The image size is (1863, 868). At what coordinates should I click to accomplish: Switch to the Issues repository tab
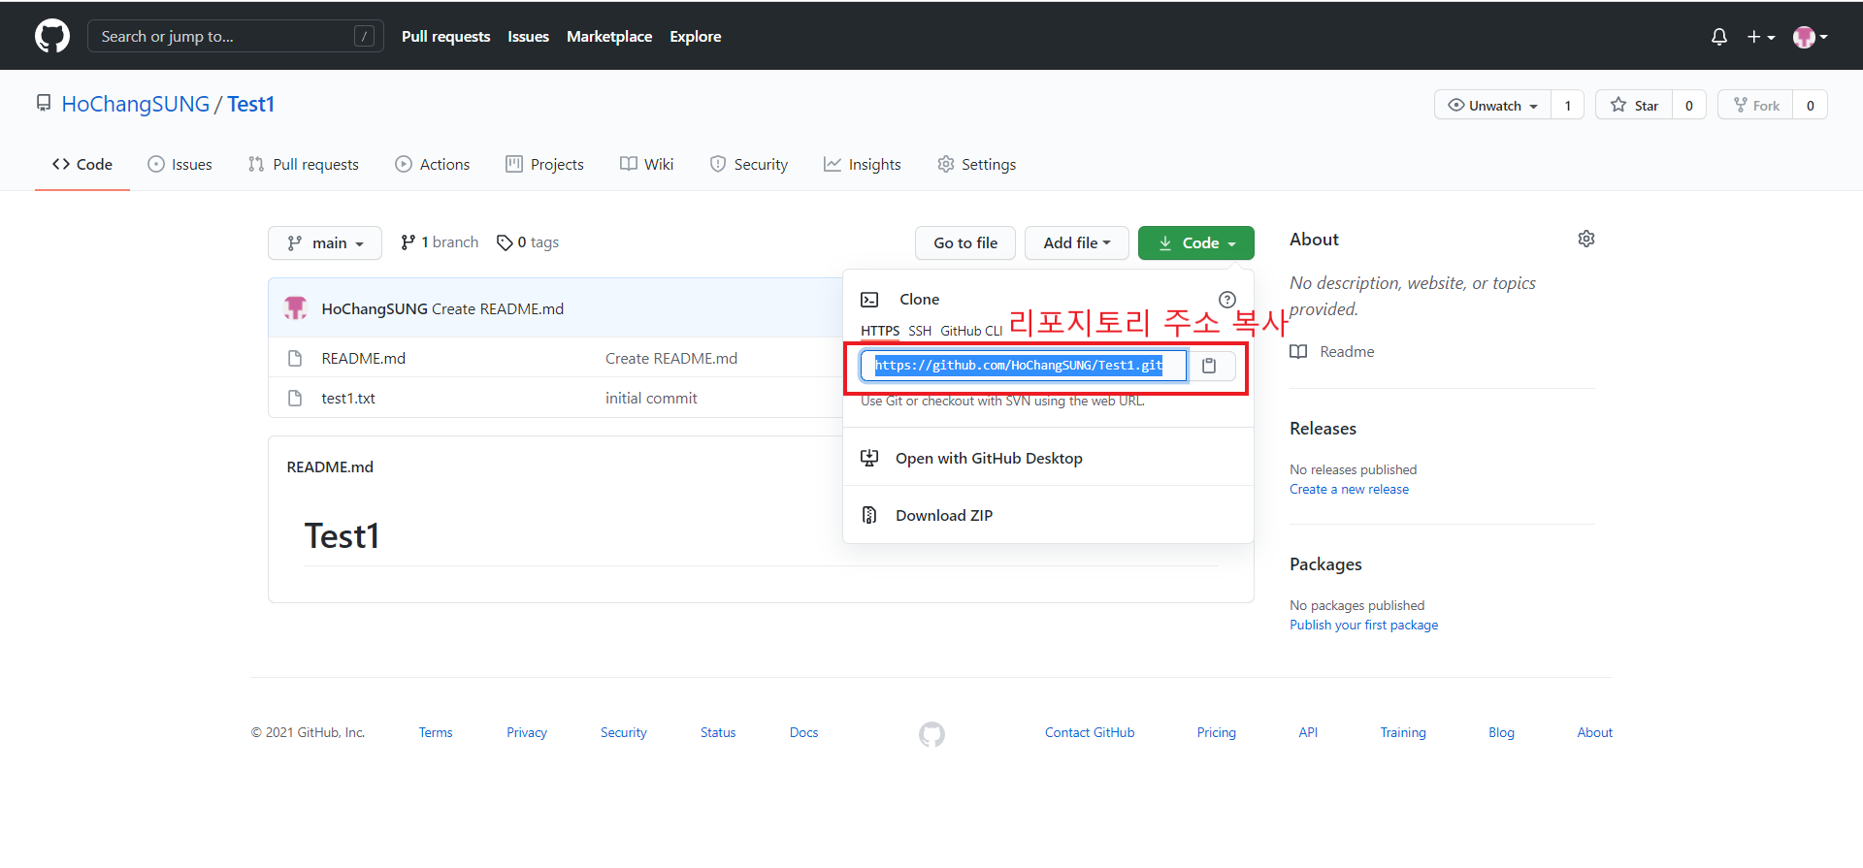tap(180, 164)
